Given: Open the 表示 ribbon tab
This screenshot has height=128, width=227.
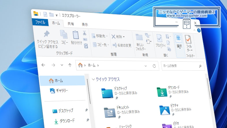Looking at the screenshot, I should (85, 25).
